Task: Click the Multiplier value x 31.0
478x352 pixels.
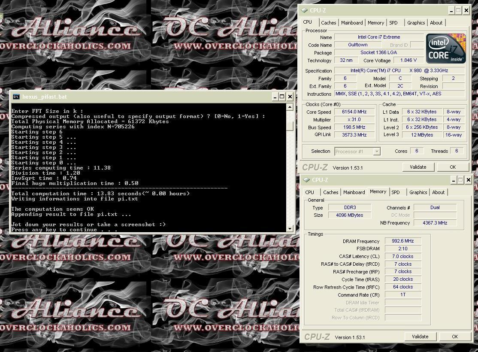Action: 354,120
